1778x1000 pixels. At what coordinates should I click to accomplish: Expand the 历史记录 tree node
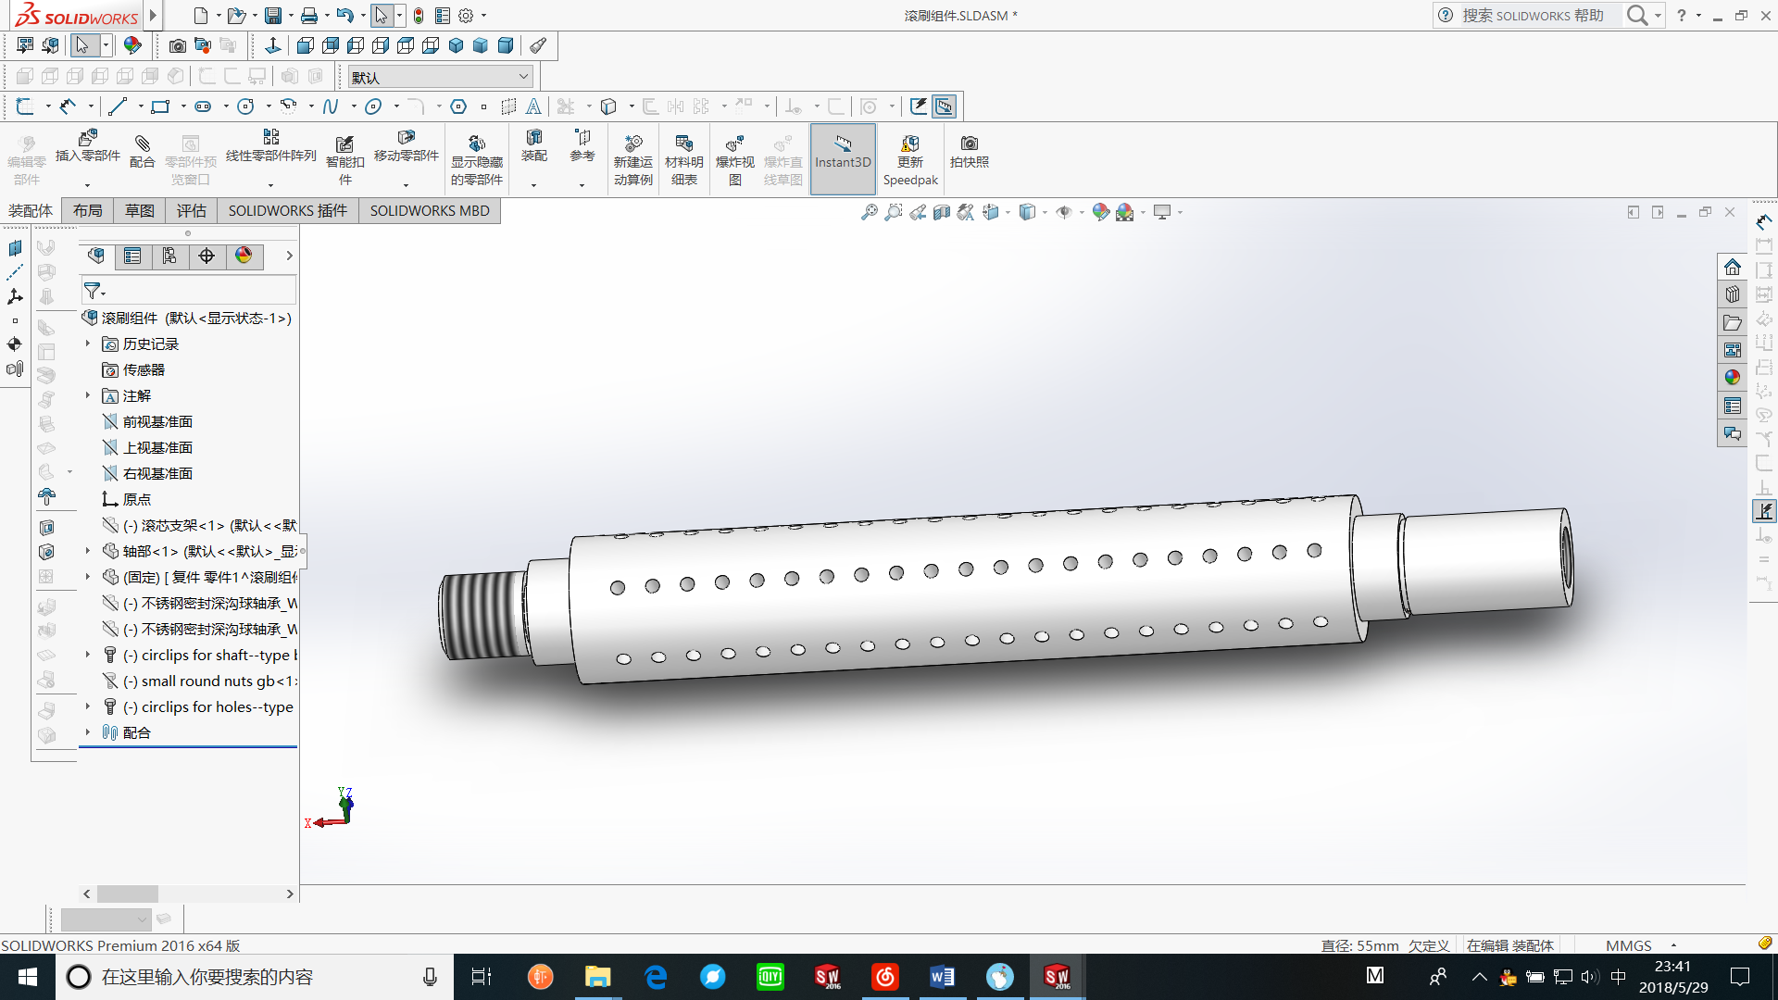[x=88, y=344]
